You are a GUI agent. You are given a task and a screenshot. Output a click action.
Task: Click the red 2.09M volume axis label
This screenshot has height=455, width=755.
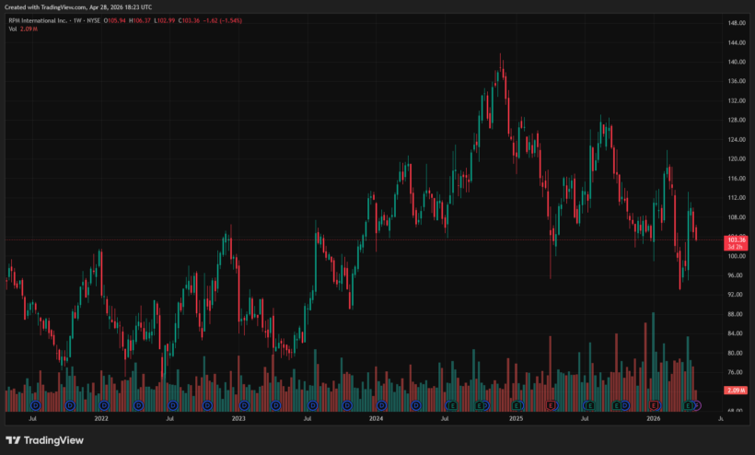tap(737, 390)
